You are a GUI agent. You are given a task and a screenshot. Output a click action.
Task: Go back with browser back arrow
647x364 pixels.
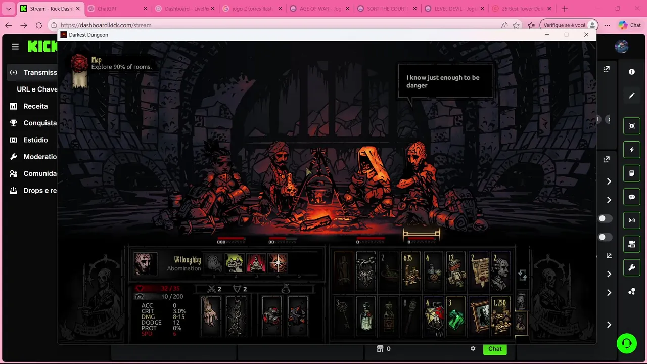9,25
